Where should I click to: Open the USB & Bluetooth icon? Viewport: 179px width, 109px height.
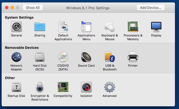pos(110,57)
